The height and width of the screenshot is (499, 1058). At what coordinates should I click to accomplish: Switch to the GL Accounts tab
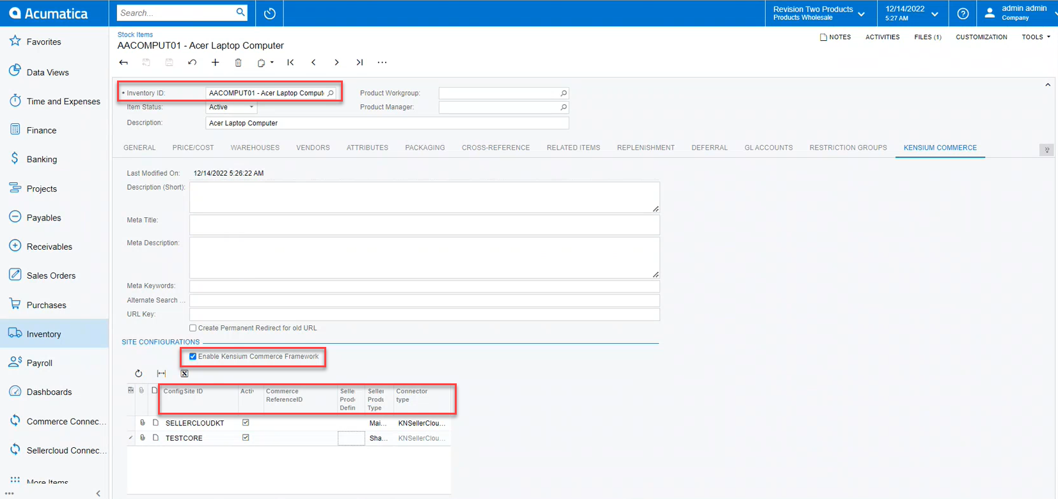[x=768, y=148]
